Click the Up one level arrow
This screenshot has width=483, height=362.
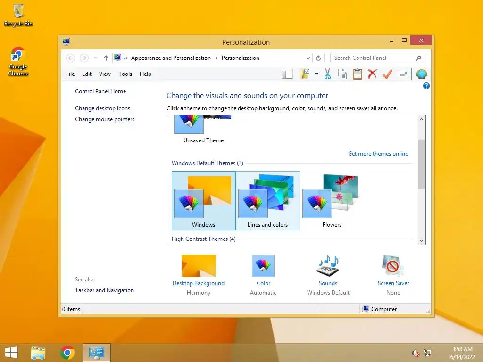click(106, 58)
